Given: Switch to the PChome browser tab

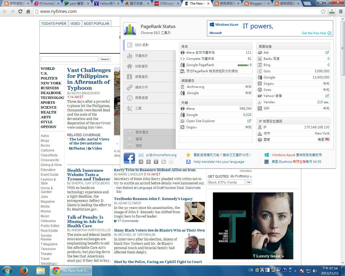Looking at the screenshot, I should (x=46, y=4).
